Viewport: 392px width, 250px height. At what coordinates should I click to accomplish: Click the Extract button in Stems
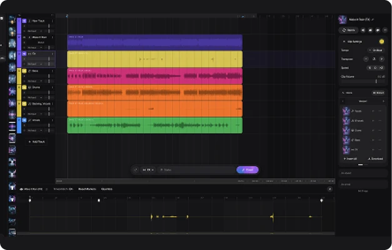coord(378,92)
